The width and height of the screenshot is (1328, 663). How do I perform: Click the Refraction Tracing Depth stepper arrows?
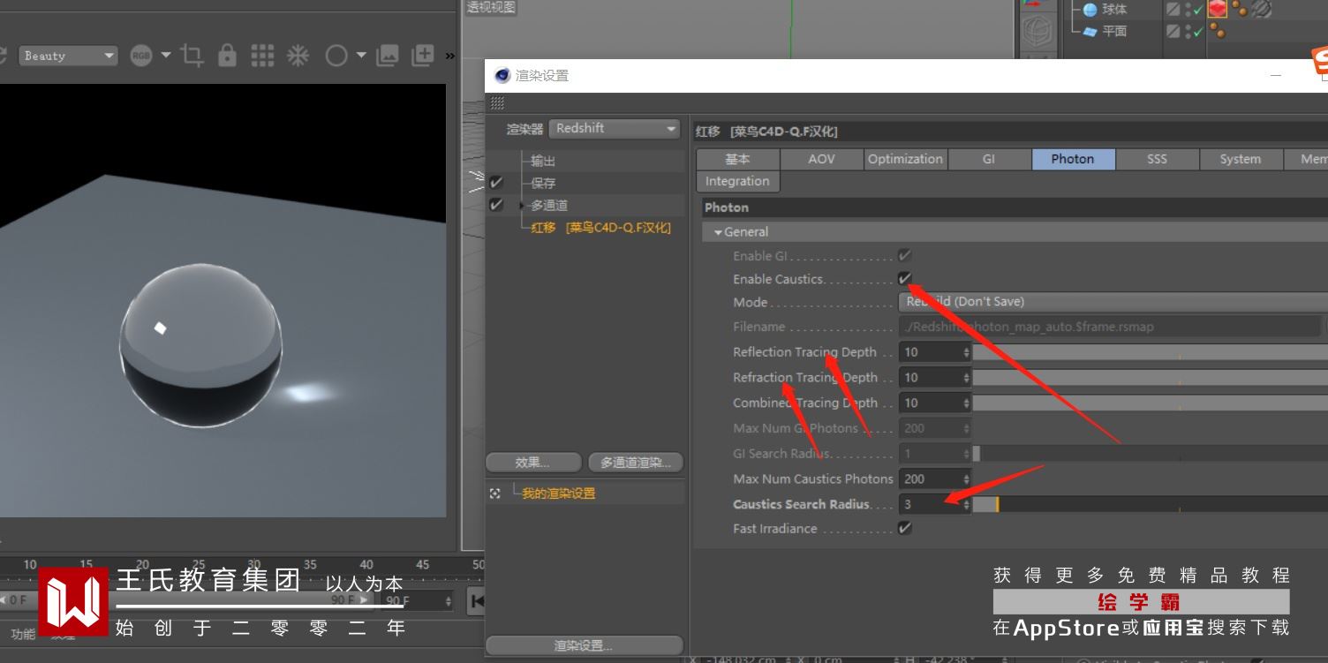click(x=966, y=378)
